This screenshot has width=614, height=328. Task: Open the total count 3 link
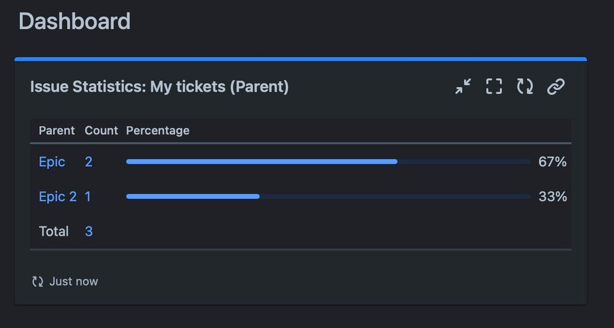89,231
